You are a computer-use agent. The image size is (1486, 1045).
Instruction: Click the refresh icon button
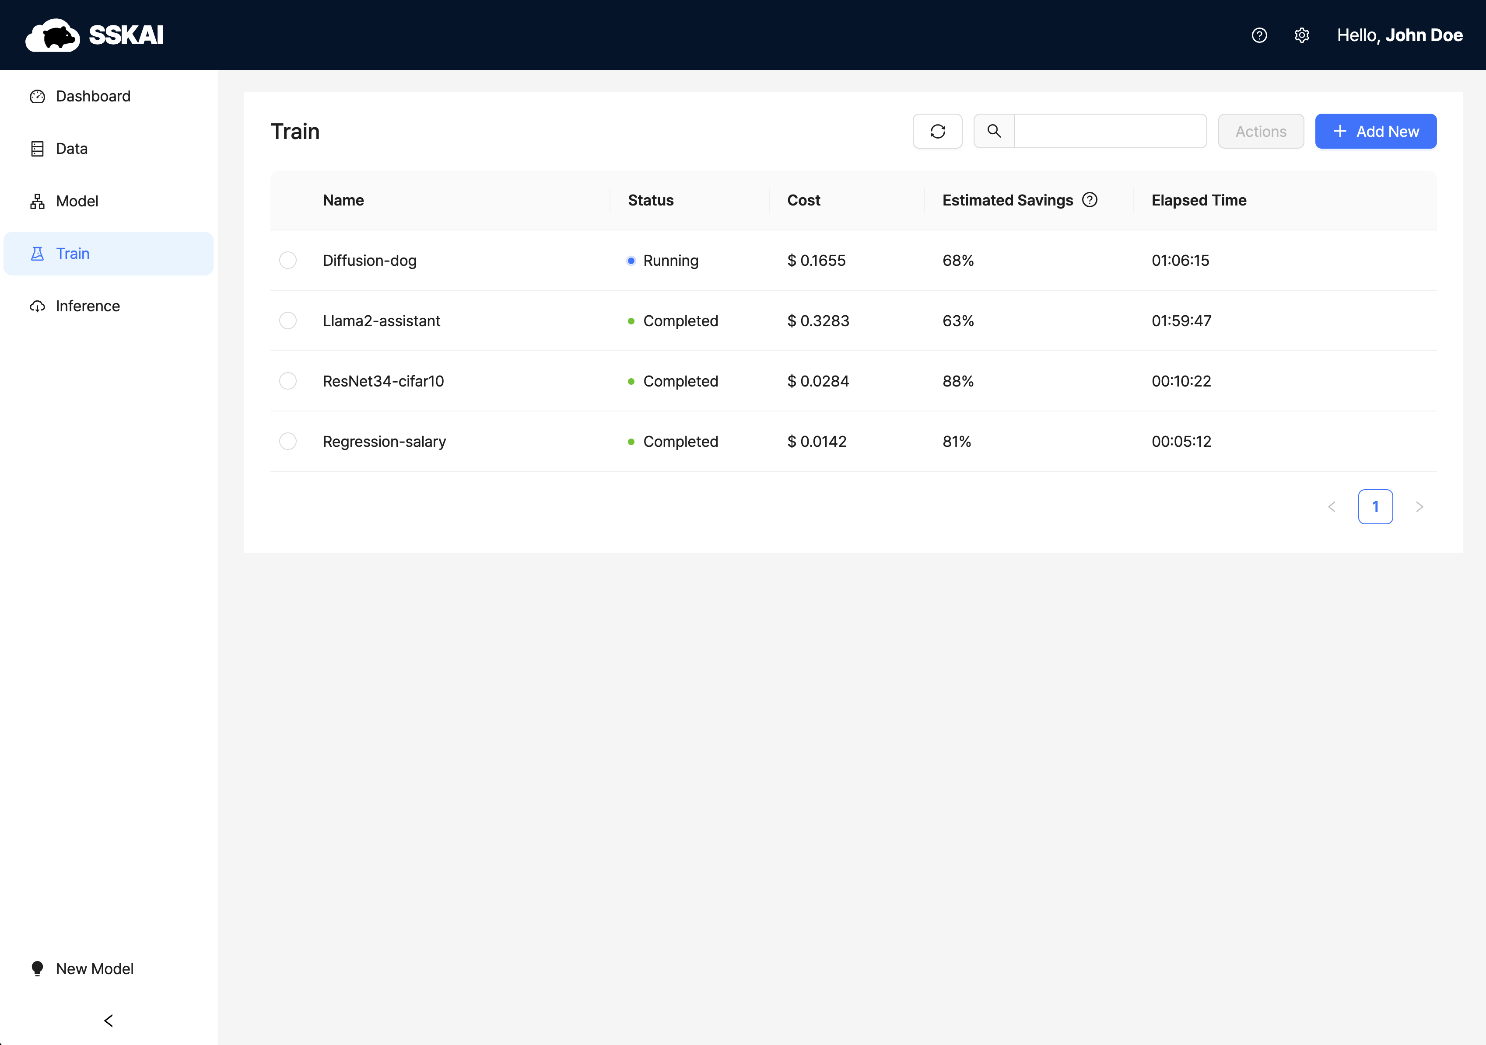[937, 131]
